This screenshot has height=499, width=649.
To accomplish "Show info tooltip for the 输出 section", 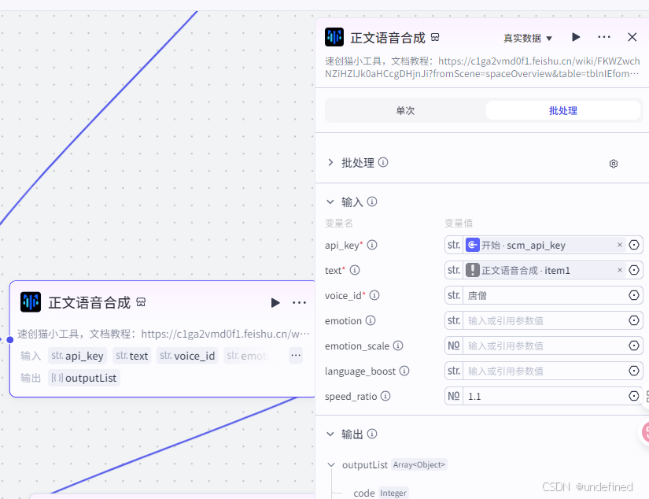I will tap(372, 434).
